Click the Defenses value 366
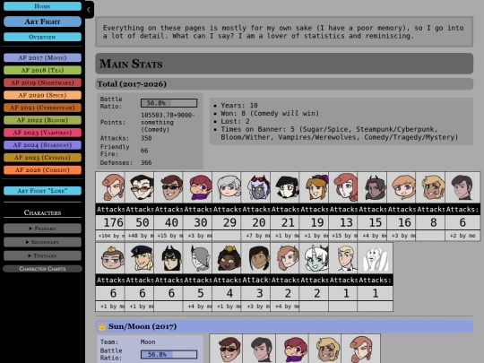Screen dimensions: 484x363 click(146, 162)
